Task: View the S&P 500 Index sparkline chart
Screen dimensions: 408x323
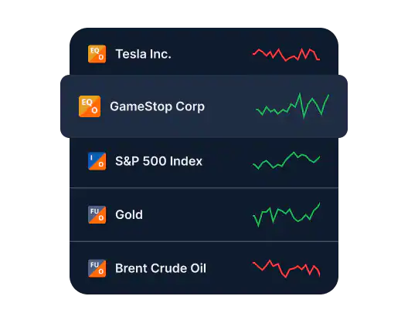Action: coord(286,160)
